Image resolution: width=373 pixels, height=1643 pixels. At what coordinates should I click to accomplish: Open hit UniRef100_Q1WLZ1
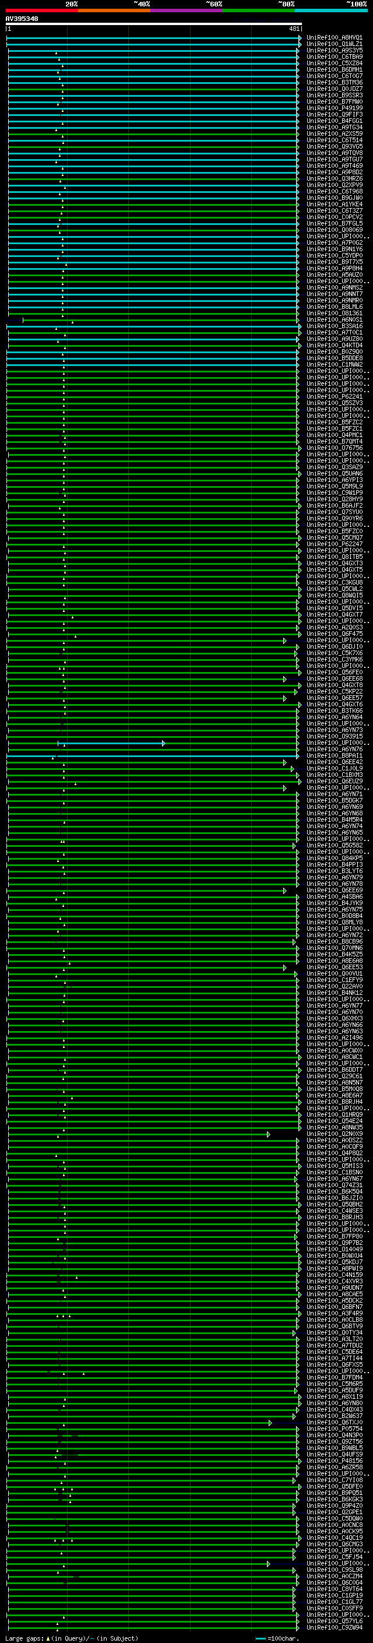pos(335,44)
